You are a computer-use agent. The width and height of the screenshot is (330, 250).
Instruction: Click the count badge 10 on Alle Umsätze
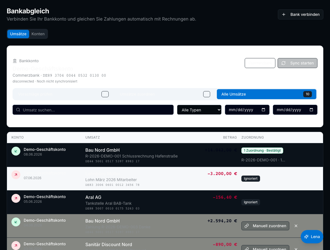tap(307, 94)
